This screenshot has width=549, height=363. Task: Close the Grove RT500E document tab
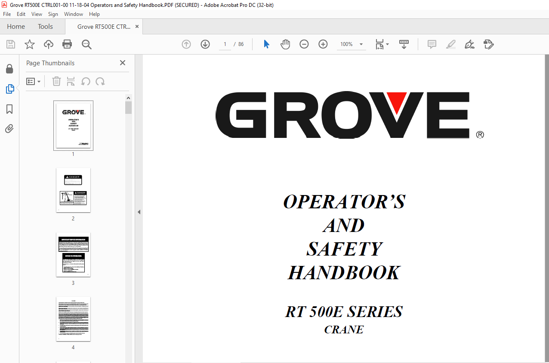point(137,27)
